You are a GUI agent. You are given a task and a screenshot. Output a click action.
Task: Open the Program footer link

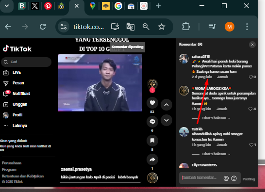[x=9, y=170]
